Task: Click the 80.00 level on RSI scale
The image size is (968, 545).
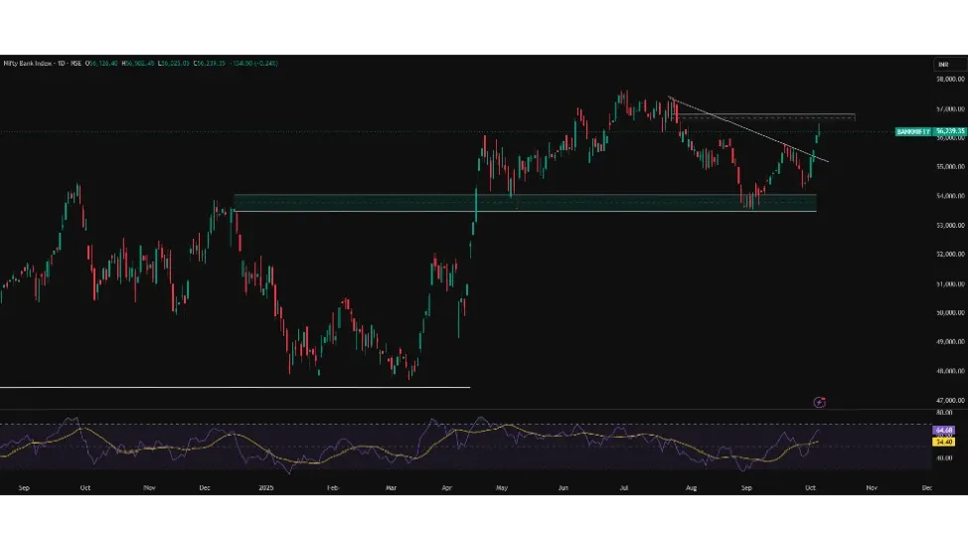Action: pyautogui.click(x=943, y=412)
